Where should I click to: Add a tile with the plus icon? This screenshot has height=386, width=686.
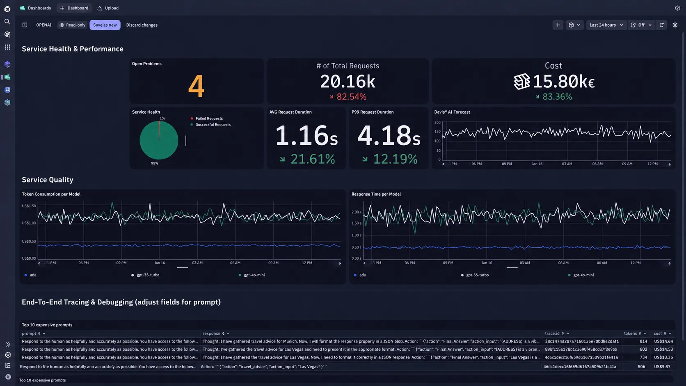click(x=558, y=25)
